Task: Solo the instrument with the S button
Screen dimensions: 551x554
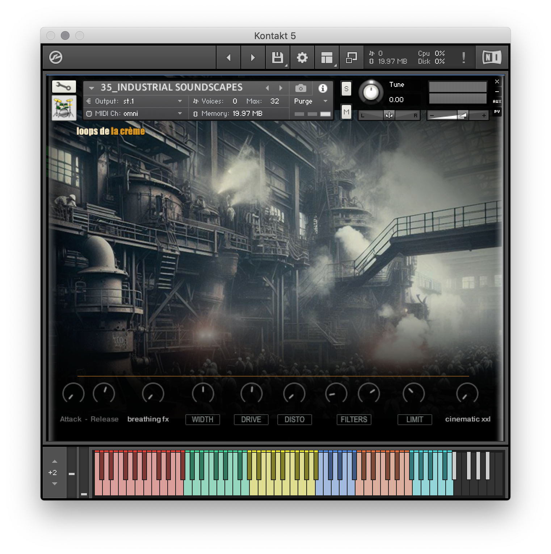Action: click(346, 89)
